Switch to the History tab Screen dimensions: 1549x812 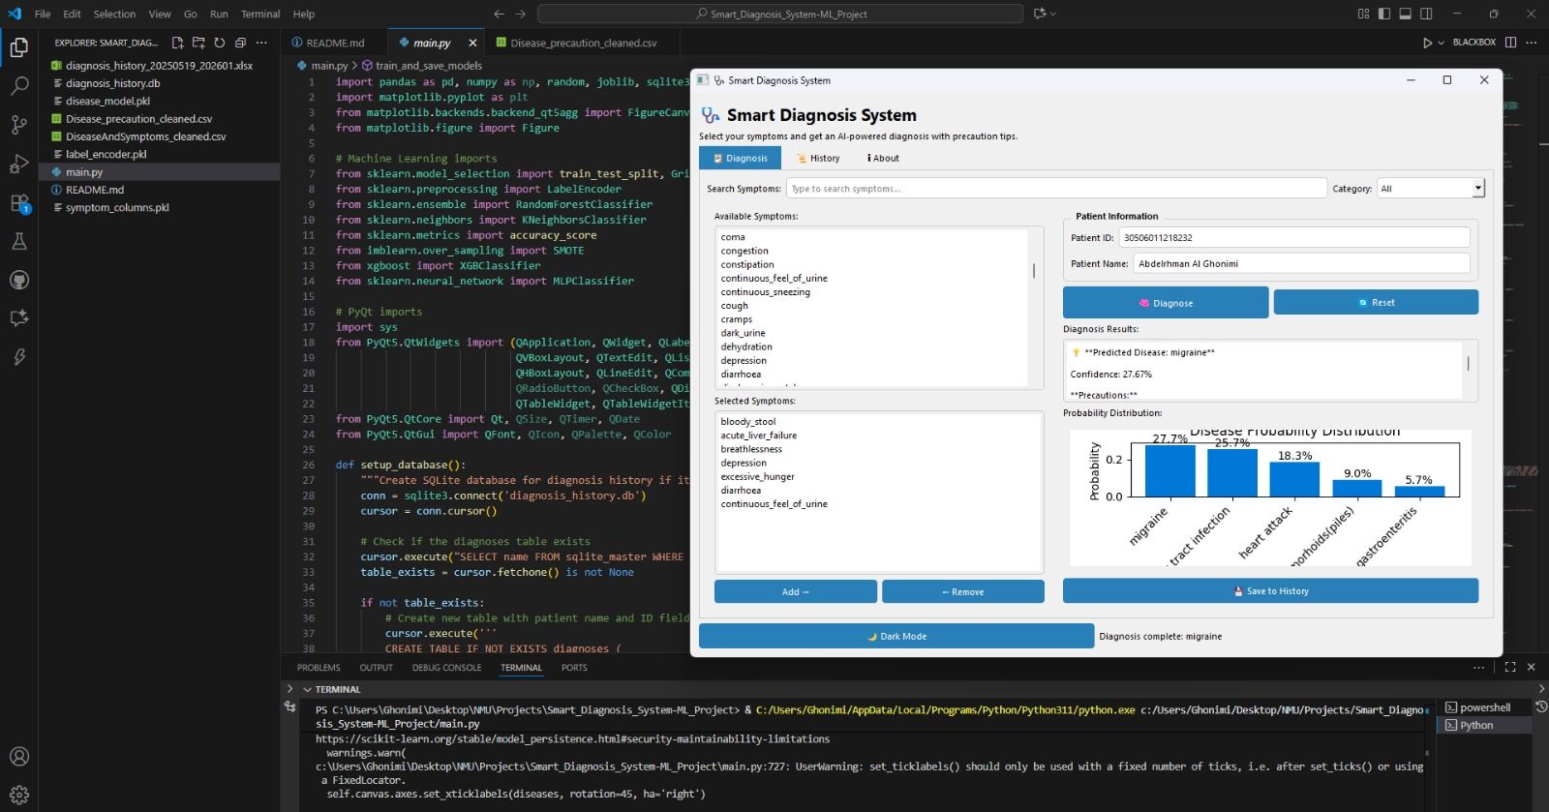coord(818,158)
